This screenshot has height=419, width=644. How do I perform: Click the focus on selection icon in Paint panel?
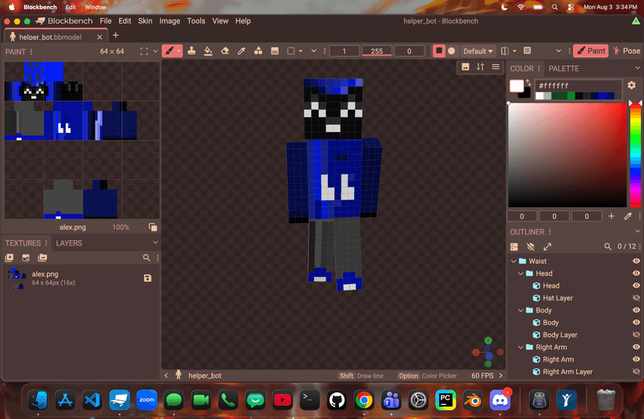click(x=144, y=52)
